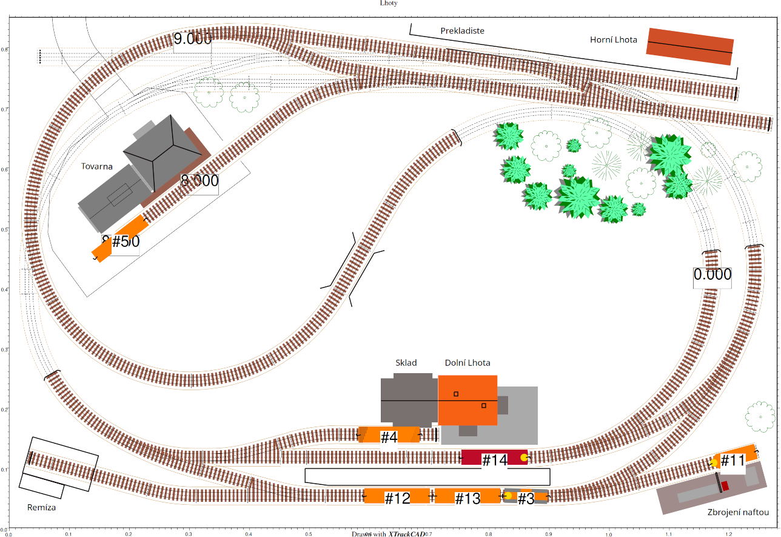Select the orange car #12
Screen dimensions: 781x537
pyautogui.click(x=397, y=496)
